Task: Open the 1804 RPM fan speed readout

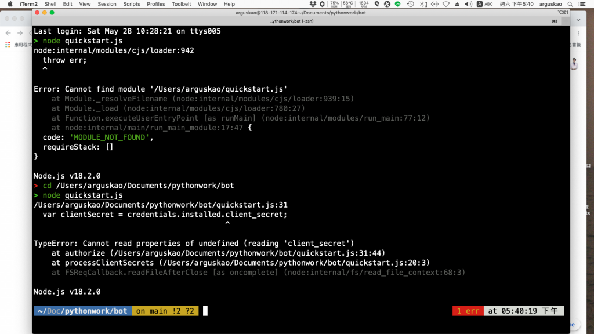Action: tap(364, 4)
